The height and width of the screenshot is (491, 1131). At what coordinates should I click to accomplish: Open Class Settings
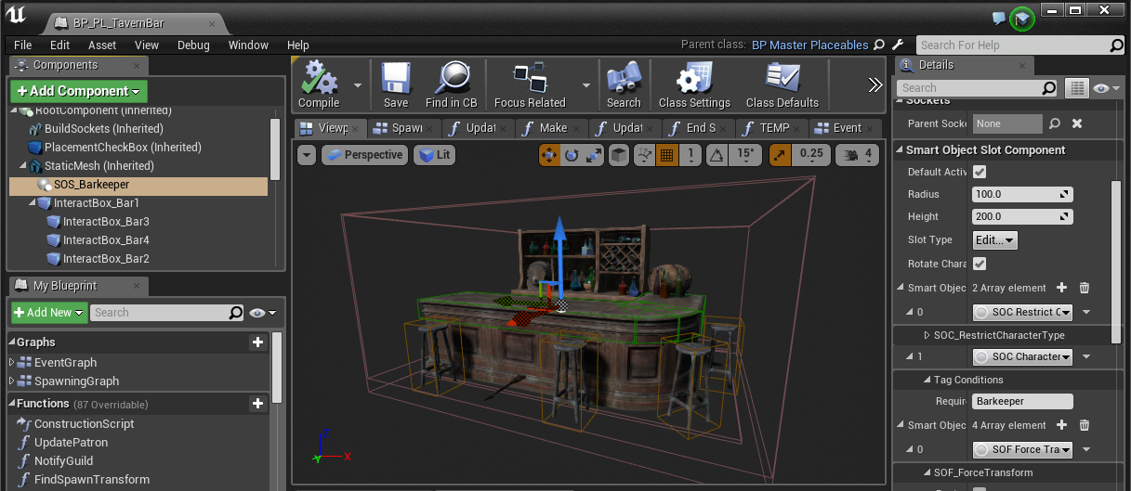[694, 84]
